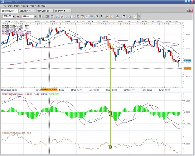Close the GBP/USD, D1 chart tab

(x=52, y=11)
